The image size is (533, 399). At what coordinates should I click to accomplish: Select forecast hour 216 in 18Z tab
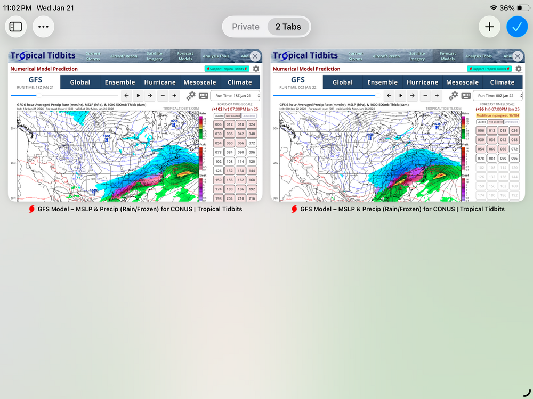tap(252, 198)
